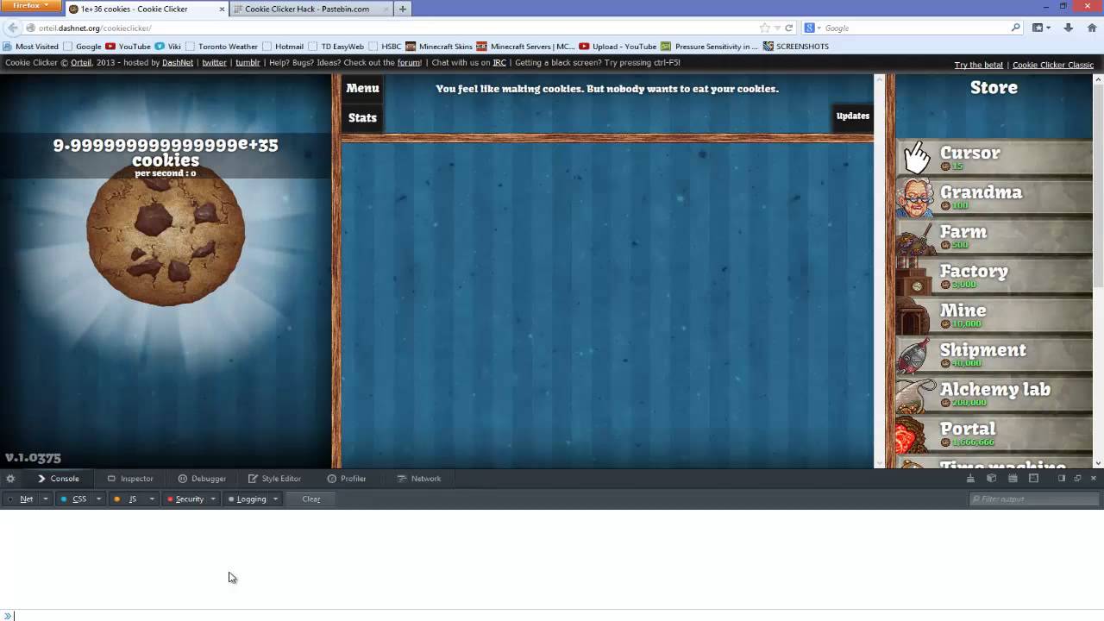
Task: Click the paintbrush icon in devtools toolbar
Action: pyautogui.click(x=970, y=479)
